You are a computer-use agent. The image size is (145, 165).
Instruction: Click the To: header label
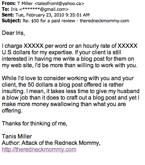click(5, 9)
